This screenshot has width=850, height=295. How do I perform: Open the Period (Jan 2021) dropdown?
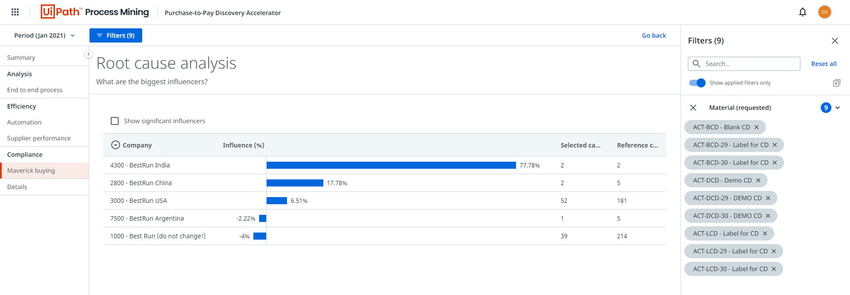[x=44, y=35]
